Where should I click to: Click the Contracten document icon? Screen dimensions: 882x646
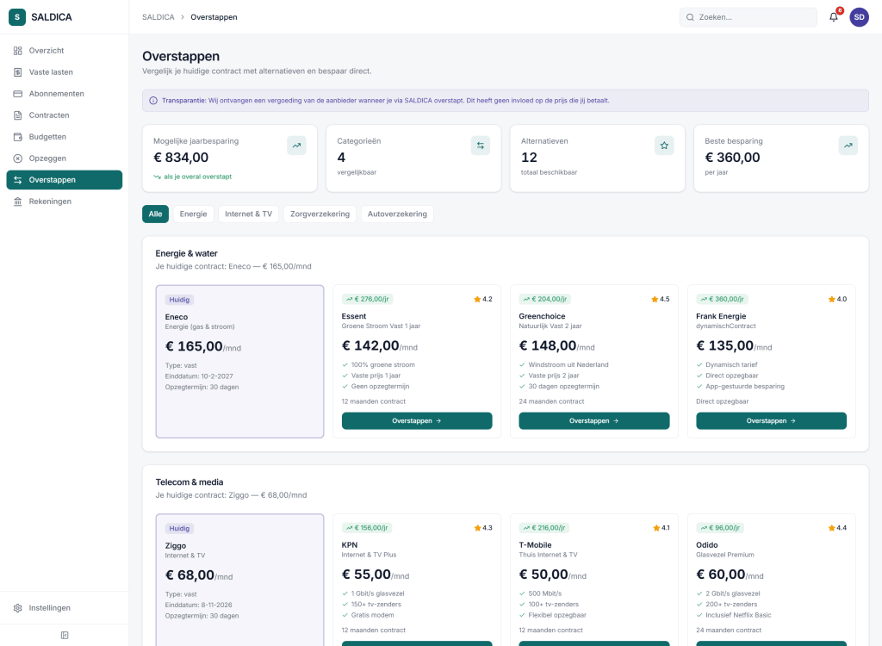coord(17,115)
